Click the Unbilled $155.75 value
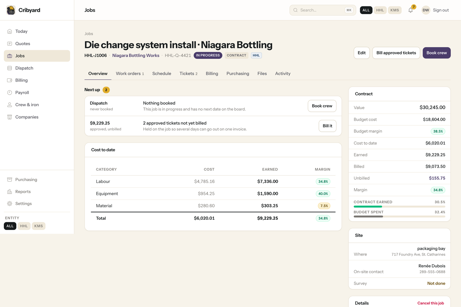The width and height of the screenshot is (461, 307). pos(437,178)
